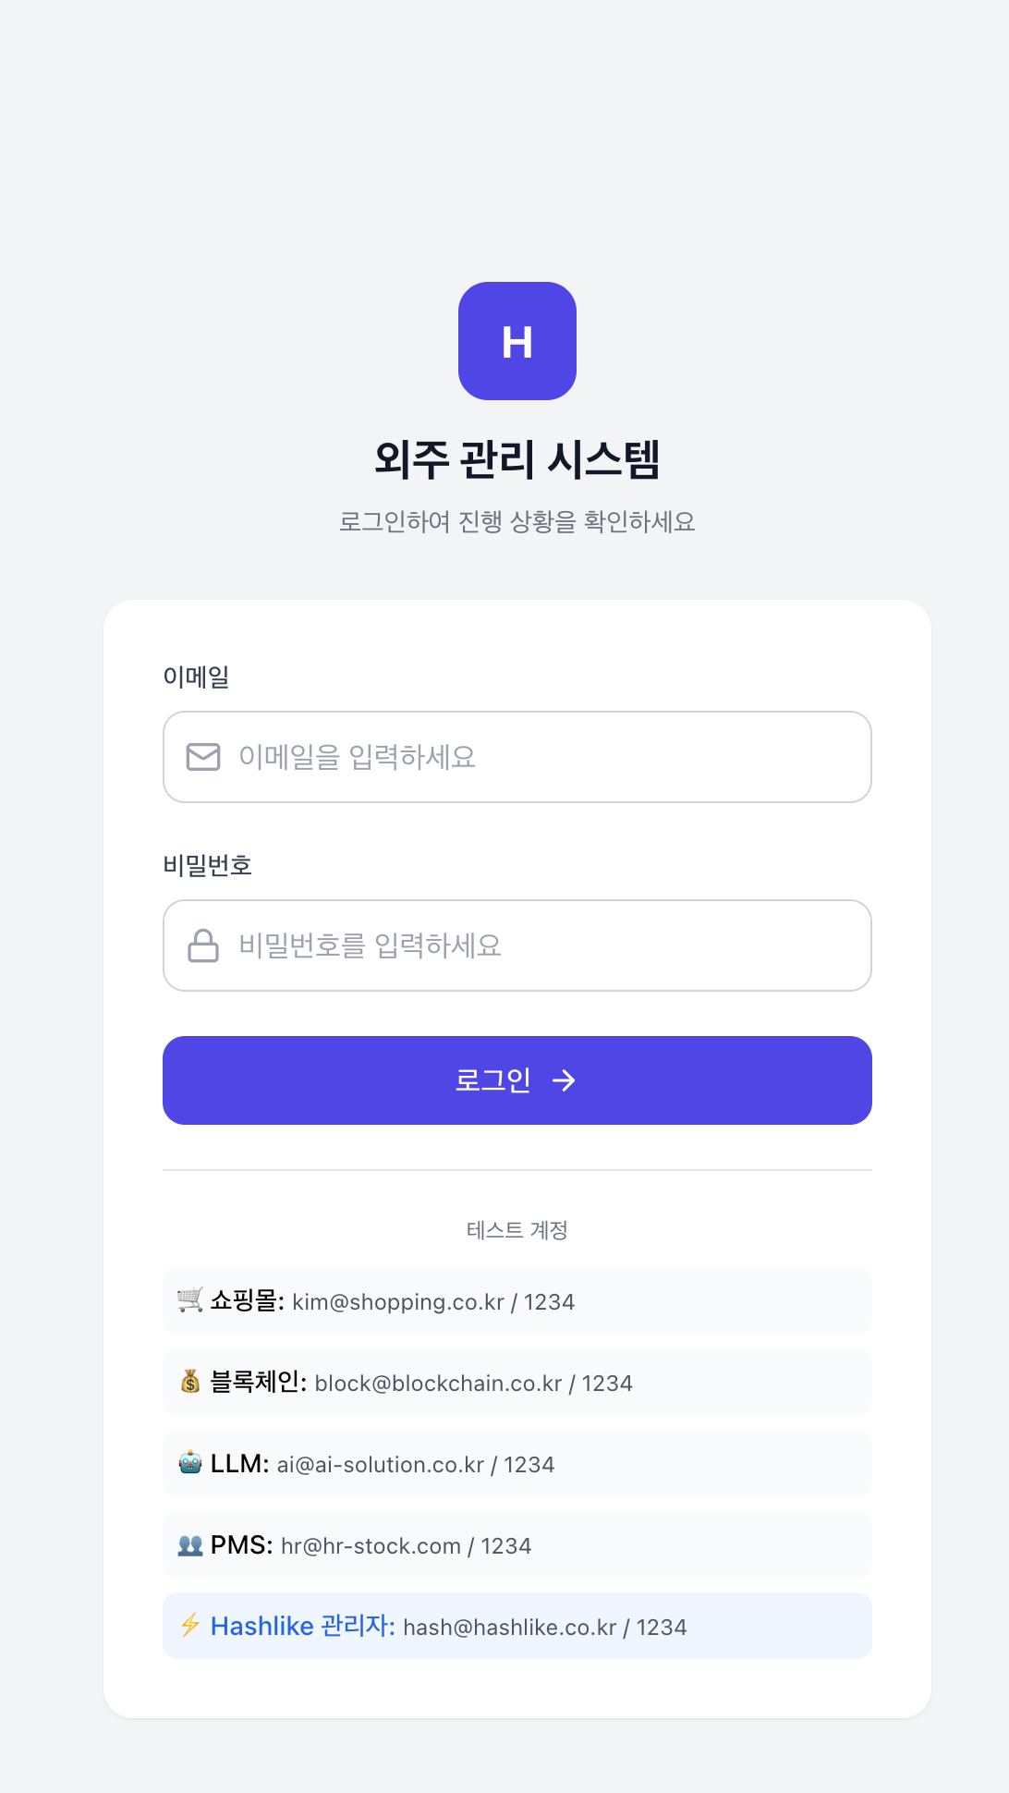Click the arrow icon on login button
This screenshot has width=1009, height=1793.
click(x=565, y=1079)
